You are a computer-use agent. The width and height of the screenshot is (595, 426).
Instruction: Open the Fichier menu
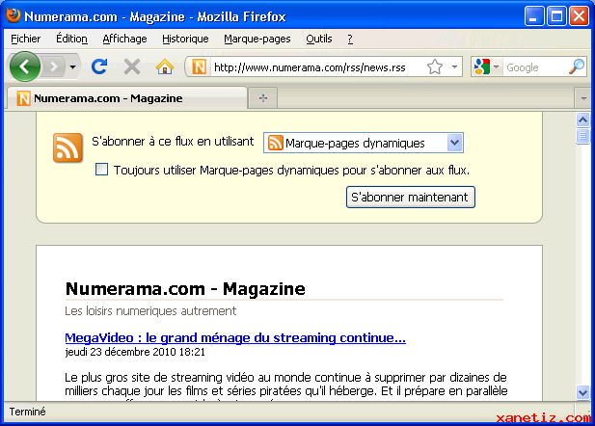tap(25, 39)
